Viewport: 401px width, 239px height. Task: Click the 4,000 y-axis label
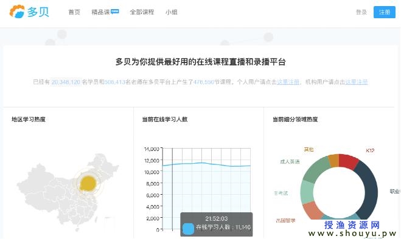(153, 207)
